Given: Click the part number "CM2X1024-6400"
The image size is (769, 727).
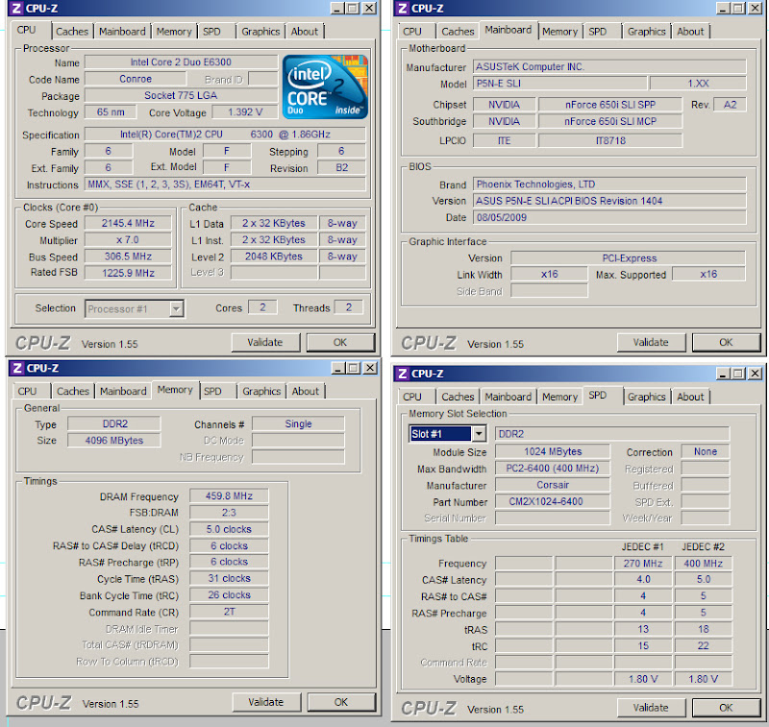Looking at the screenshot, I should 553,501.
